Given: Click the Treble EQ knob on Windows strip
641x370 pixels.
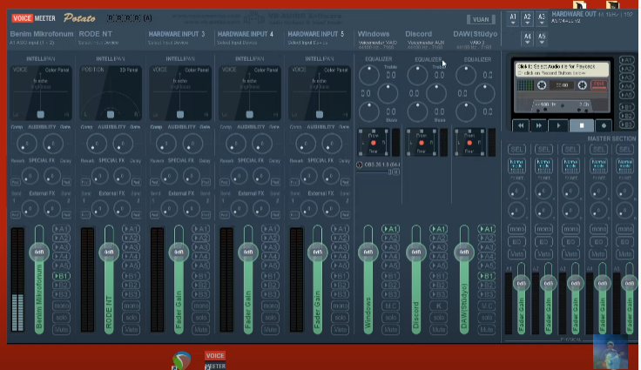Looking at the screenshot, I should pos(369,75).
